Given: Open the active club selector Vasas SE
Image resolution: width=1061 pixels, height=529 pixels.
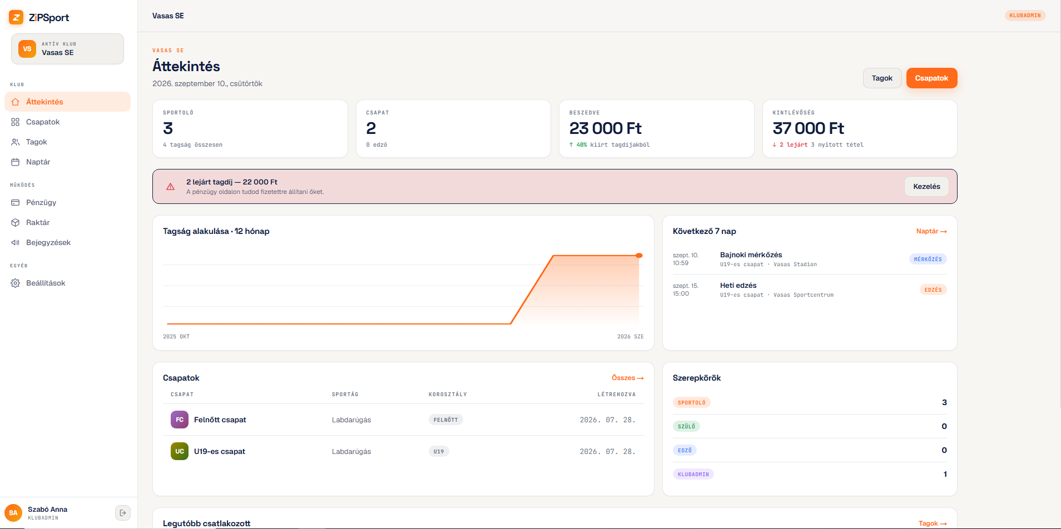Looking at the screenshot, I should click(67, 49).
